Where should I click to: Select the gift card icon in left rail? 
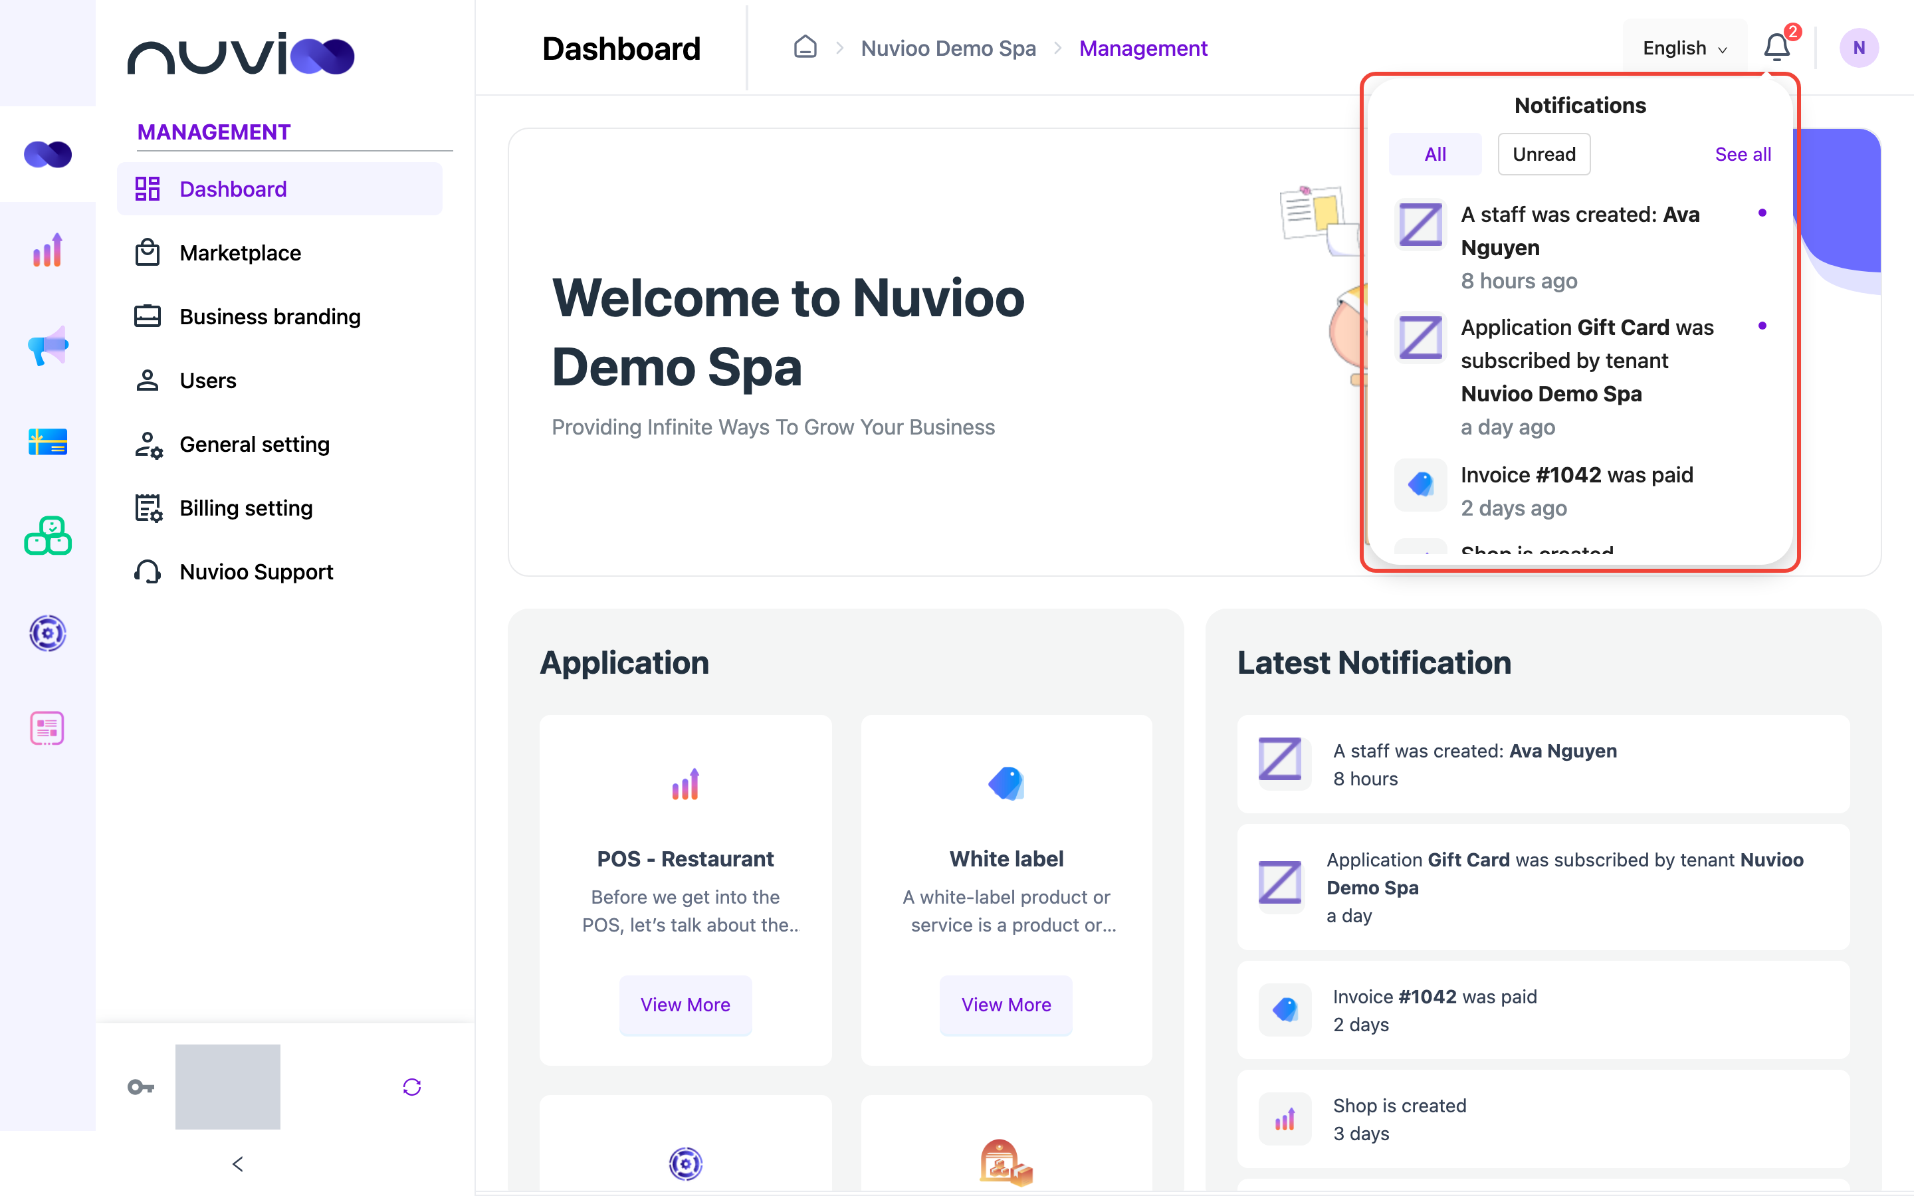click(47, 441)
